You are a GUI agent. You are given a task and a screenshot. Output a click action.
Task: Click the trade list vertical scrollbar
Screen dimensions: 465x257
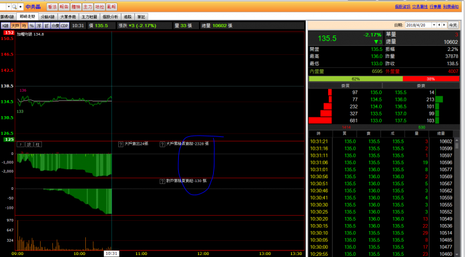[x=457, y=197]
